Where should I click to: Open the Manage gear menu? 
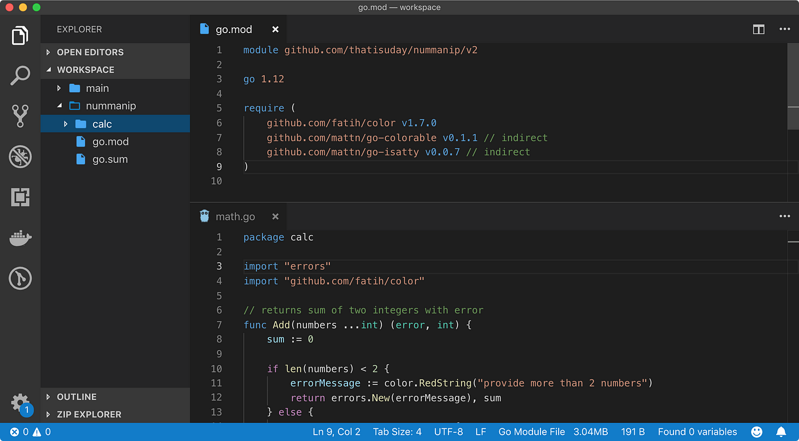20,402
